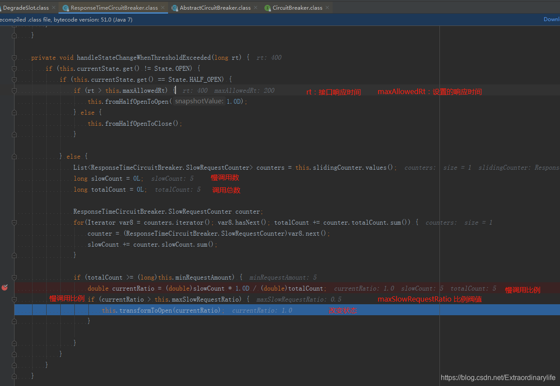Close the CircuitBreaker.class tab
Image resolution: width=560 pixels, height=386 pixels.
coord(327,8)
